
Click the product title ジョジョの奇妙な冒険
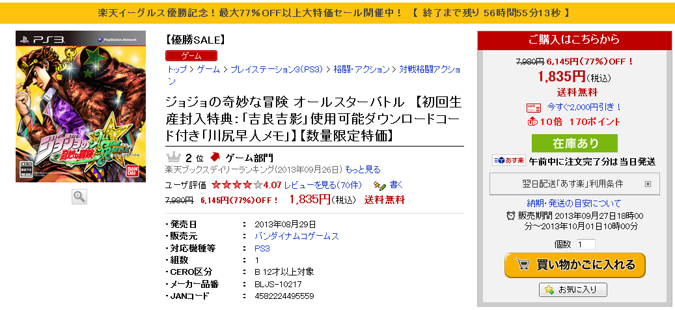click(314, 119)
